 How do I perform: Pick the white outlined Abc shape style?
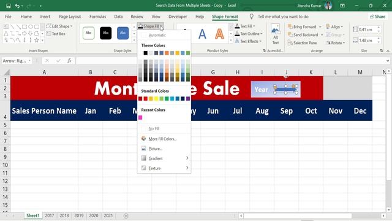pos(88,33)
